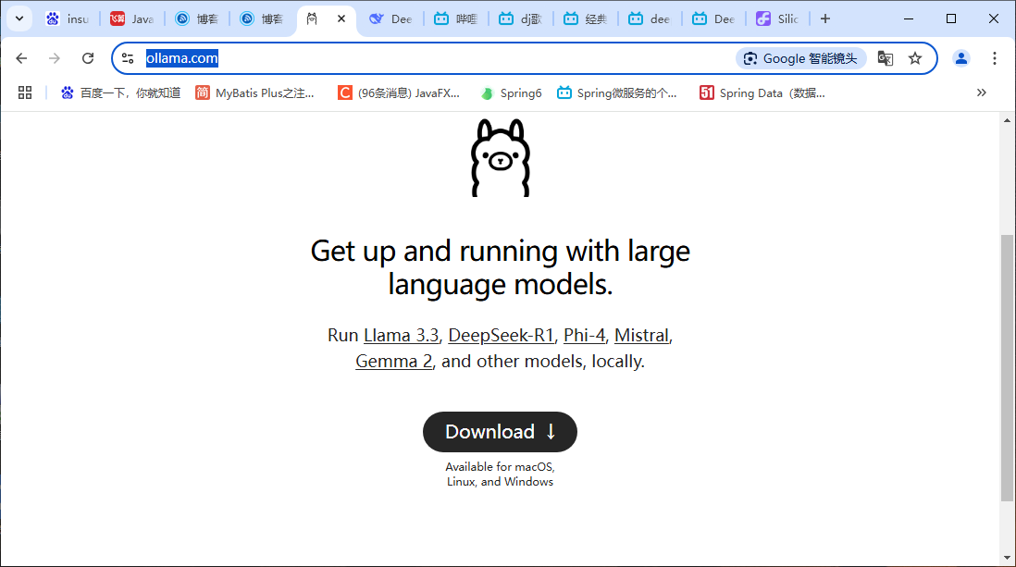Image resolution: width=1016 pixels, height=567 pixels.
Task: Close the active Ollama tab
Action: pyautogui.click(x=341, y=18)
